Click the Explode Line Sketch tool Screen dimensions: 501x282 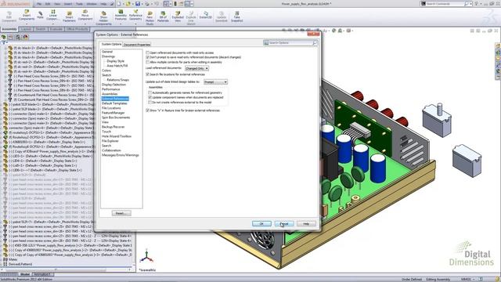[191, 17]
